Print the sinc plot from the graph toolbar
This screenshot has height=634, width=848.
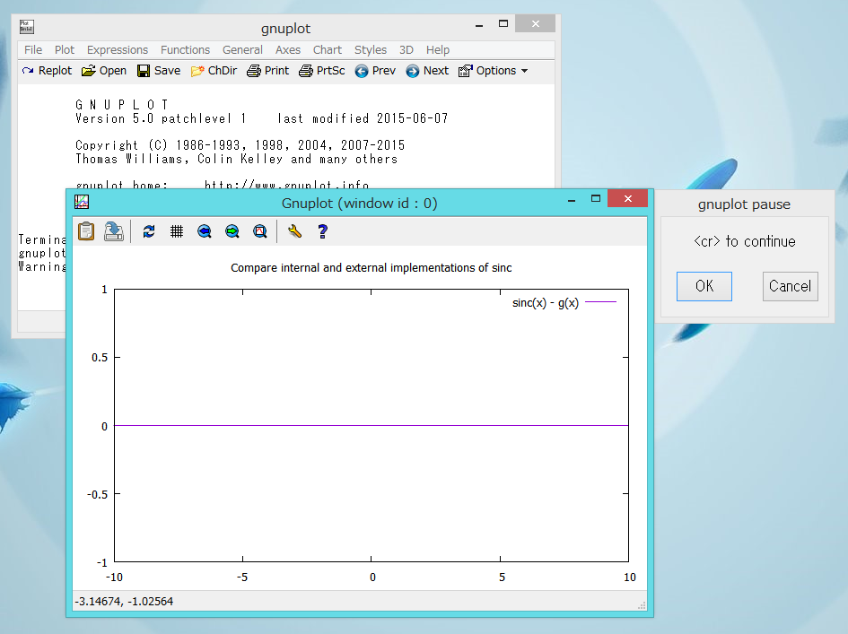tap(111, 231)
